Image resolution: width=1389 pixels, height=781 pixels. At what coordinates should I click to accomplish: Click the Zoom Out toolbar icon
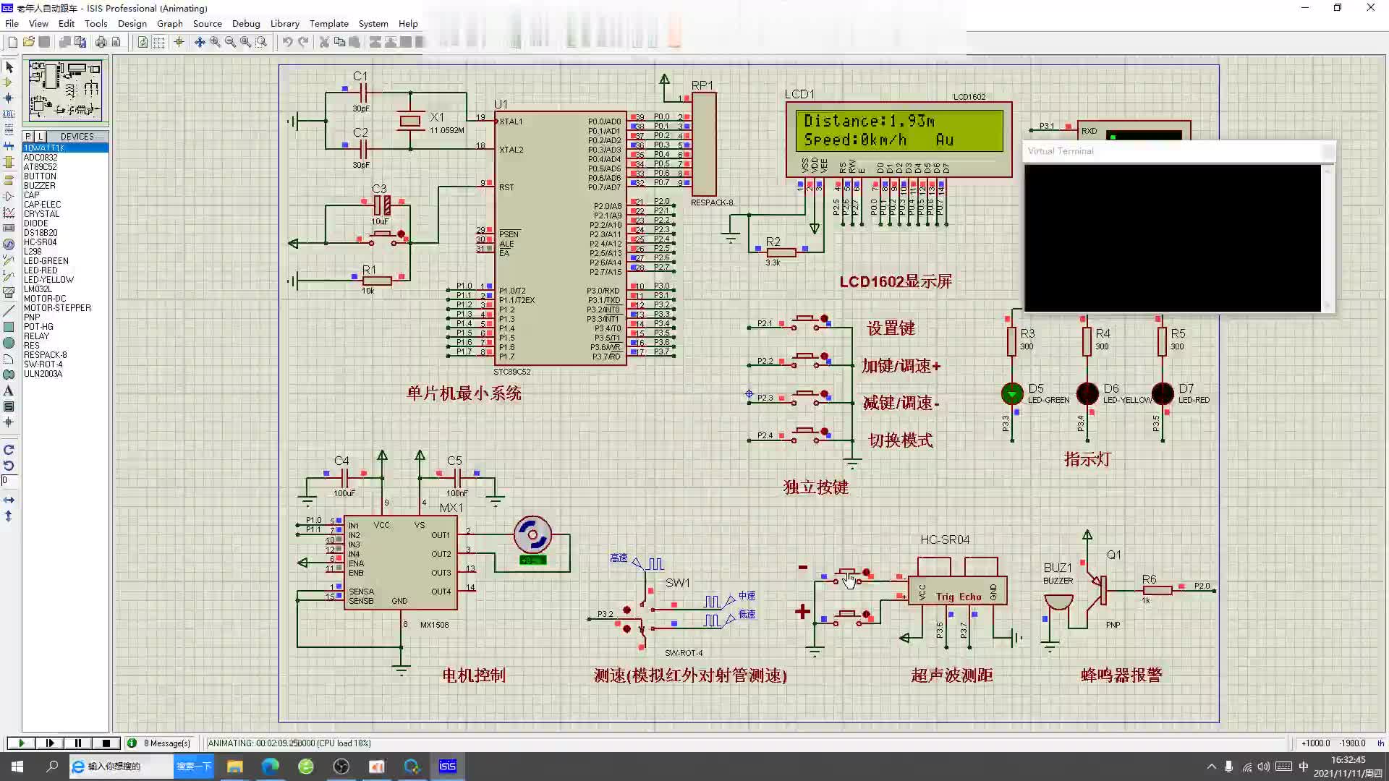pyautogui.click(x=230, y=42)
